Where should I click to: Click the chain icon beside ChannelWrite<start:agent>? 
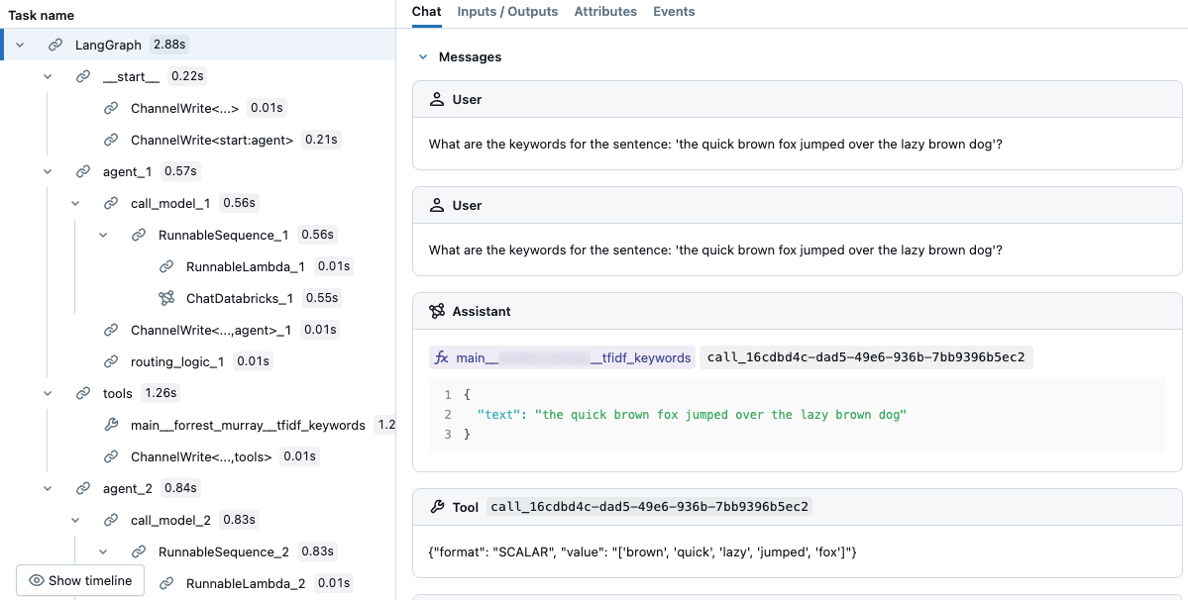110,139
